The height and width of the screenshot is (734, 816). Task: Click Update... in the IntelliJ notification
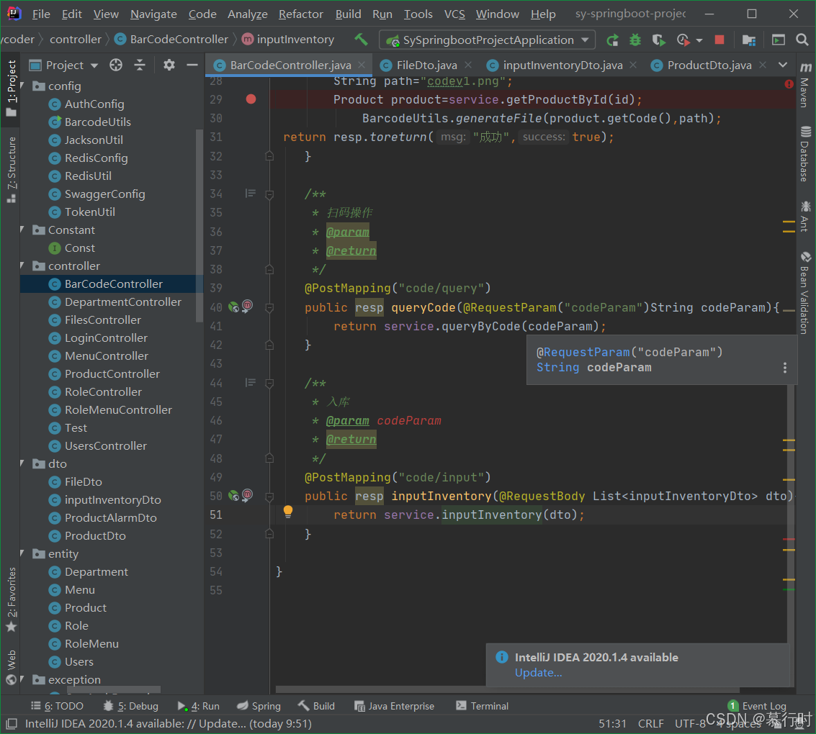(x=538, y=672)
